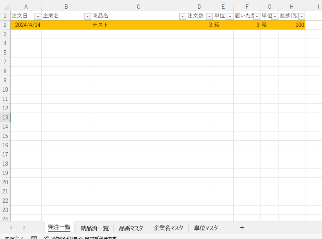Open the 品番マスタ sheet tab
The image size is (322, 239).
tap(131, 228)
